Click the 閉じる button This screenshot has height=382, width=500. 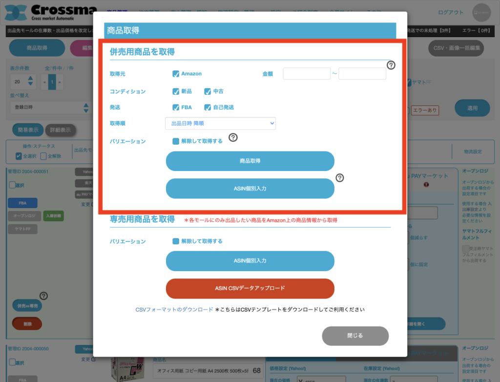pyautogui.click(x=355, y=336)
